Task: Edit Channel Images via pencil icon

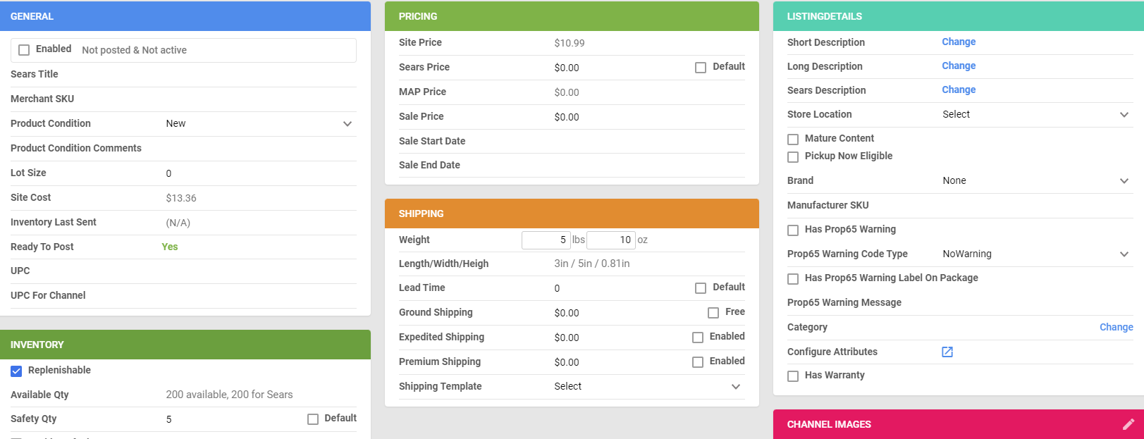Action: pos(1128,424)
